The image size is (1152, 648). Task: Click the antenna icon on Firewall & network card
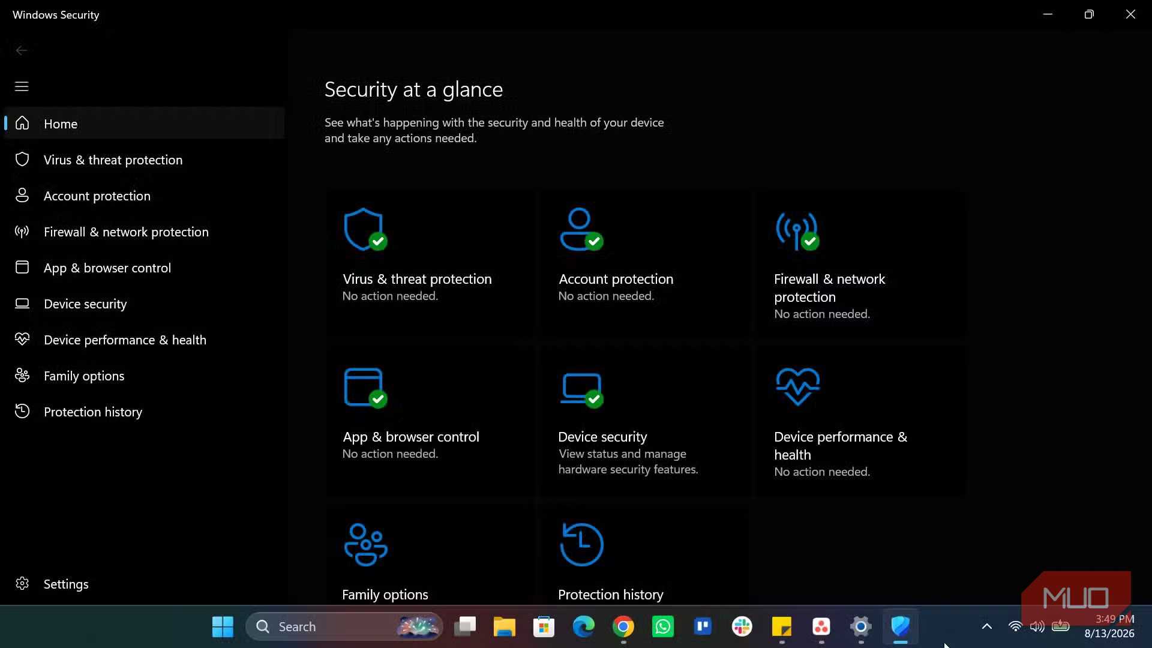click(797, 230)
